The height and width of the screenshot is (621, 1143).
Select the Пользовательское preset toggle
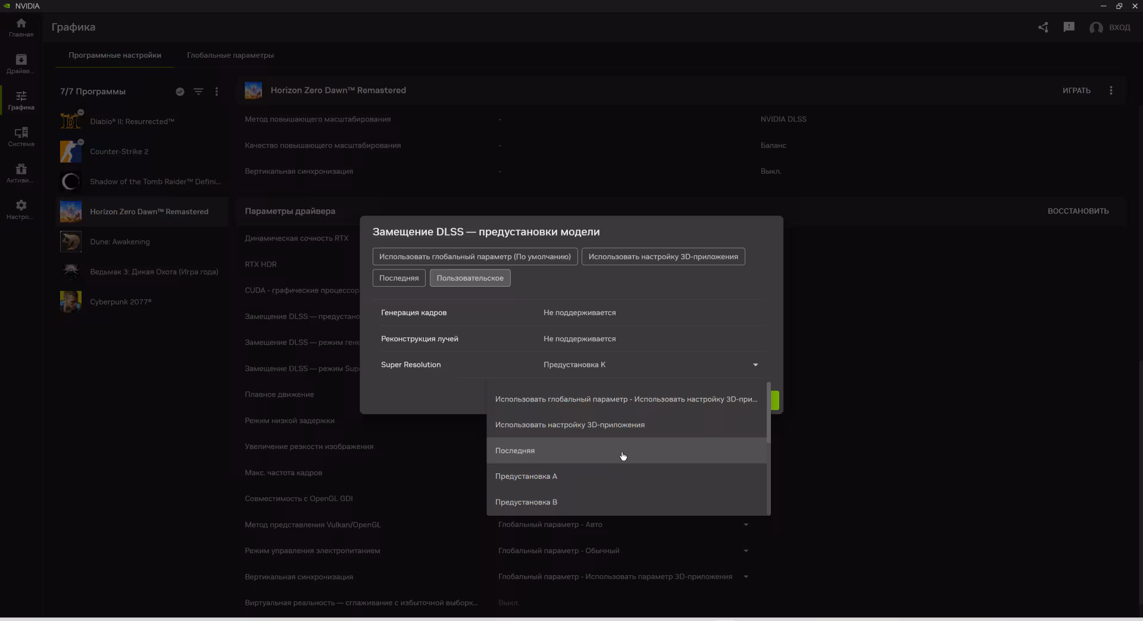[x=469, y=278]
